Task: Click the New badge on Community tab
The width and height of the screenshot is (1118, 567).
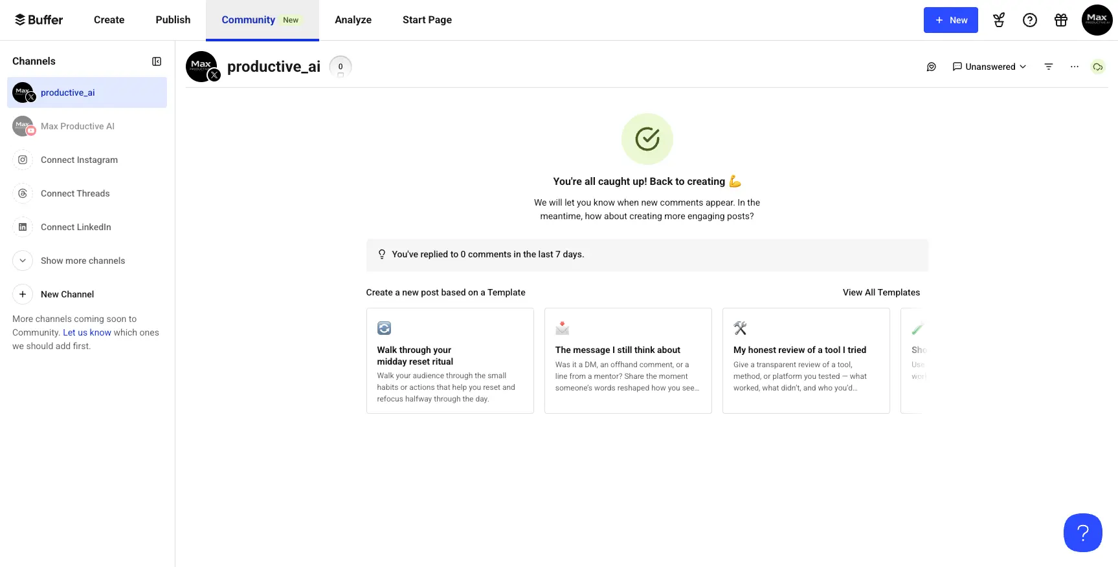Action: [291, 20]
